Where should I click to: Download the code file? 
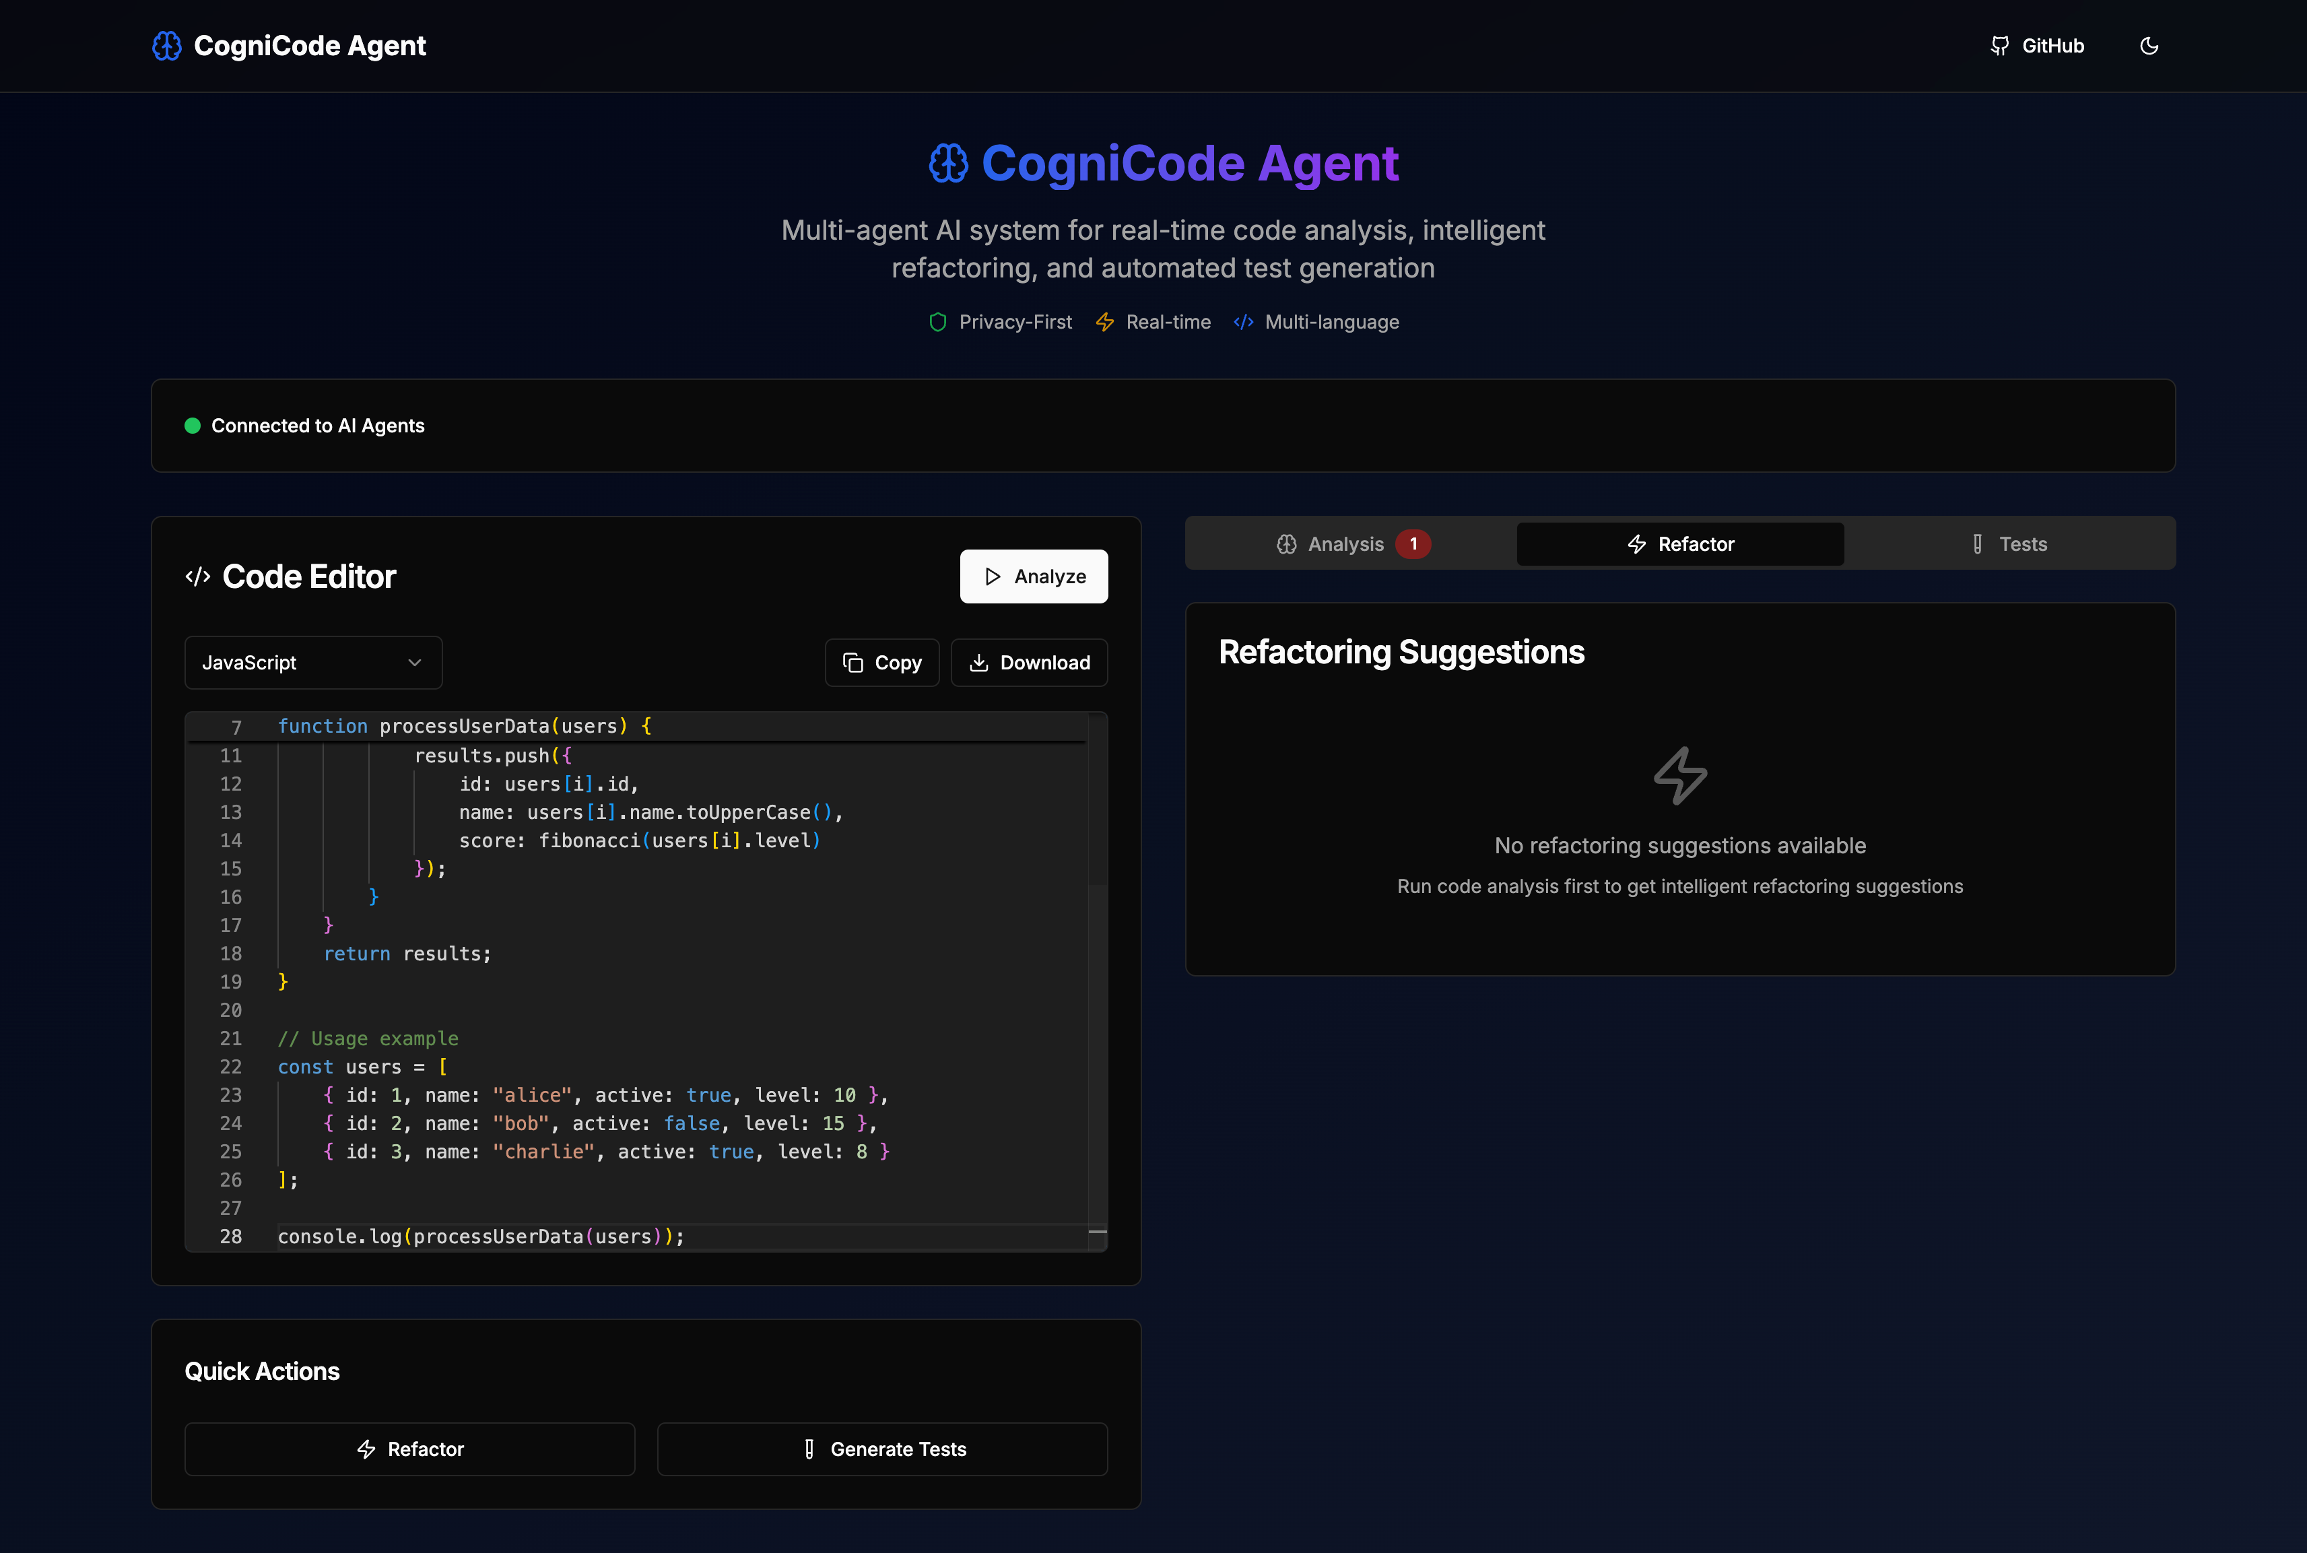[1029, 663]
